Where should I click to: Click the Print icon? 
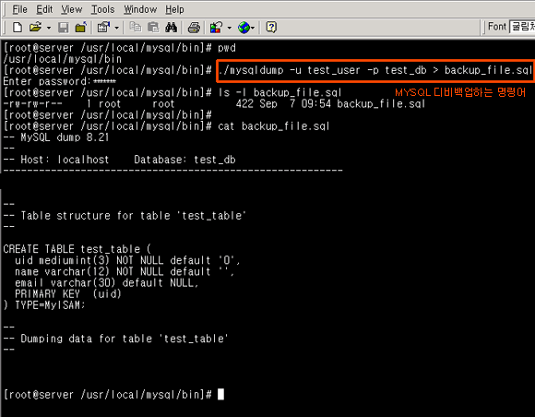[x=194, y=28]
